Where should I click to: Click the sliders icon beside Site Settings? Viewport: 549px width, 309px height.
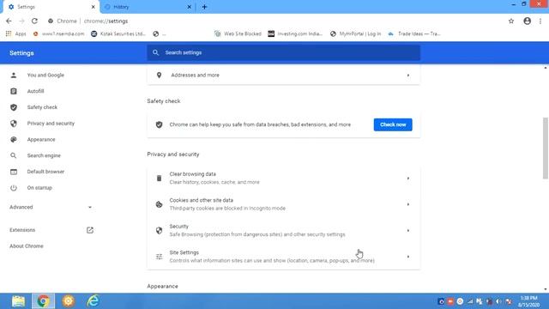coord(159,257)
